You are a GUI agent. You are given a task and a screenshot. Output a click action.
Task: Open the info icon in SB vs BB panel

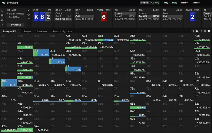point(28,15)
